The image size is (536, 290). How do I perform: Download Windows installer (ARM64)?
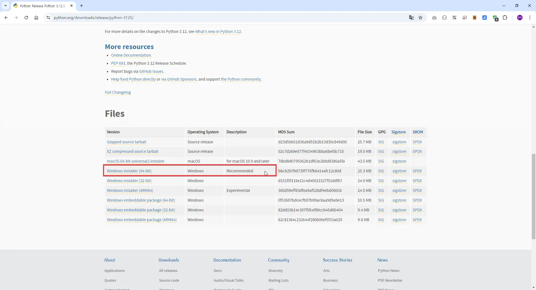pos(130,190)
